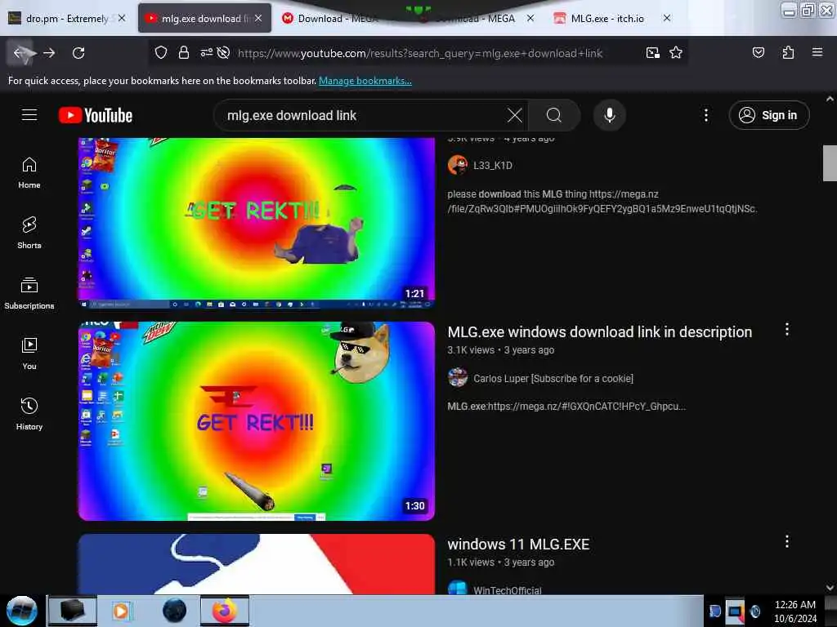Open the Firefox hamburger application menu
The image size is (837, 627).
tap(817, 53)
